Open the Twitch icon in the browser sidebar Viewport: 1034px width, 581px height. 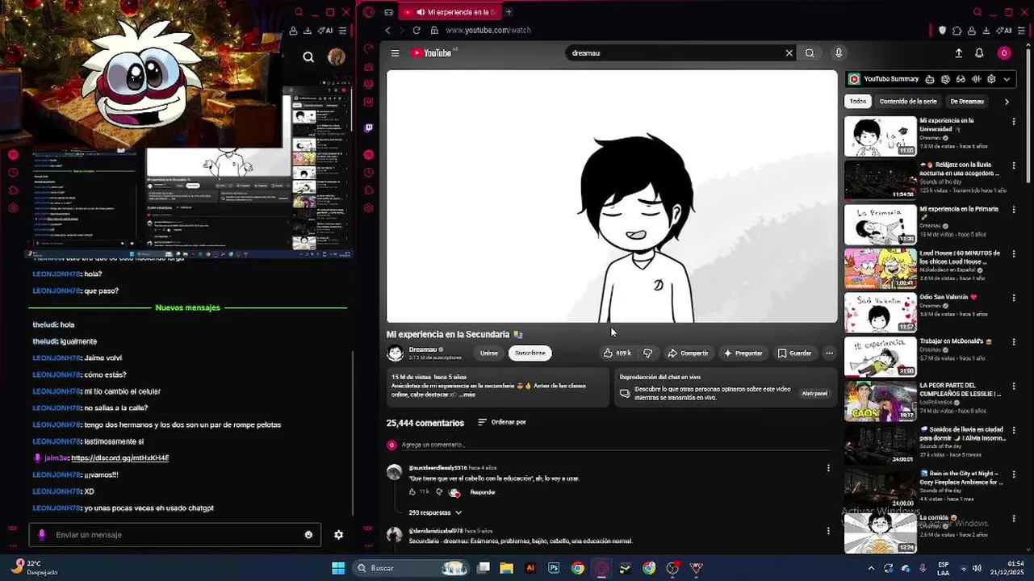(x=369, y=127)
